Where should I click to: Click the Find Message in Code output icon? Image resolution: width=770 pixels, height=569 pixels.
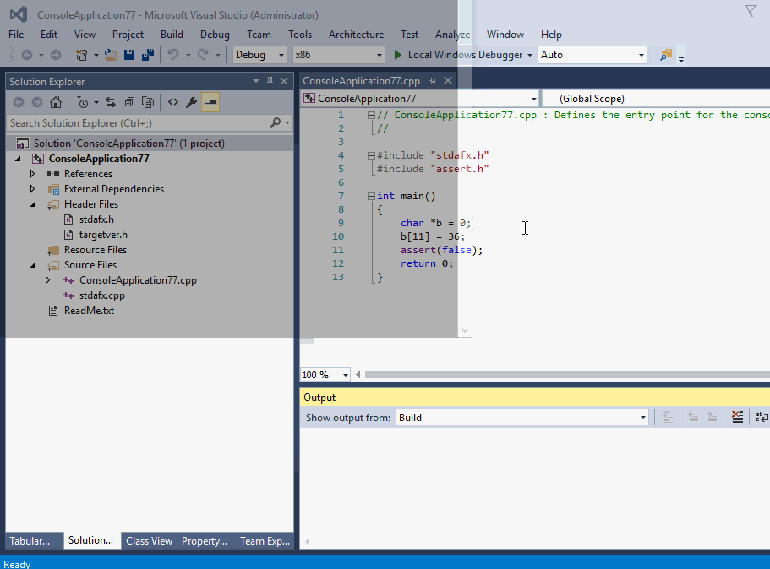click(668, 417)
